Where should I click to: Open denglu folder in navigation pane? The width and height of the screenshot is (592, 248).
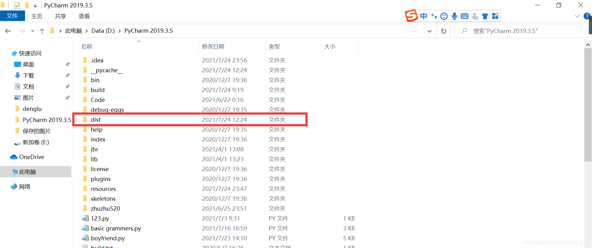click(x=32, y=109)
